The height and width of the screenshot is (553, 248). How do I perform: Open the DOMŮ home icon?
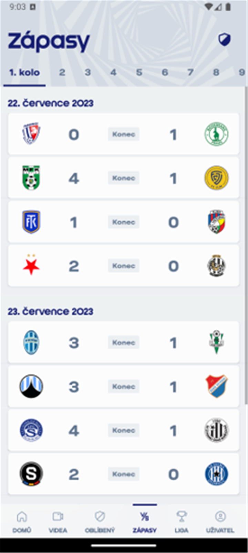[x=21, y=517]
